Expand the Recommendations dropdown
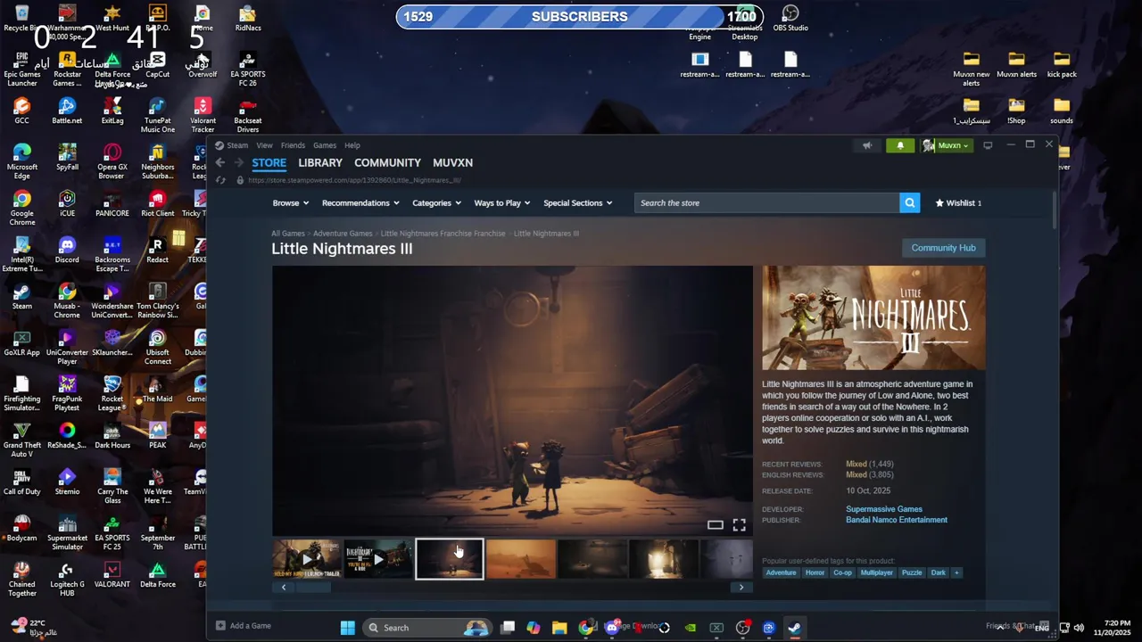Image resolution: width=1142 pixels, height=642 pixels. [x=360, y=203]
